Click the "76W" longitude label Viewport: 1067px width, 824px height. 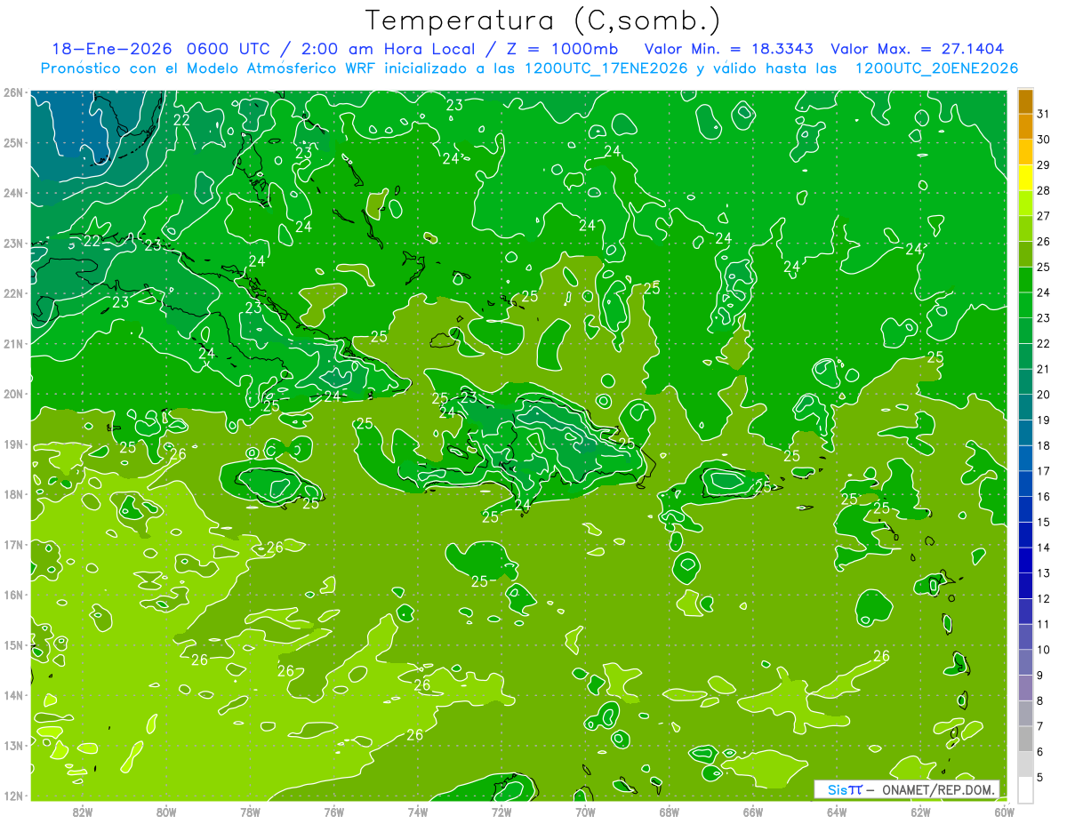point(333,812)
